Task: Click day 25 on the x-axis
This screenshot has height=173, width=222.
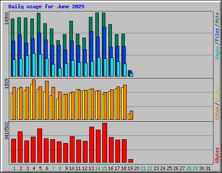Action: [169, 168]
